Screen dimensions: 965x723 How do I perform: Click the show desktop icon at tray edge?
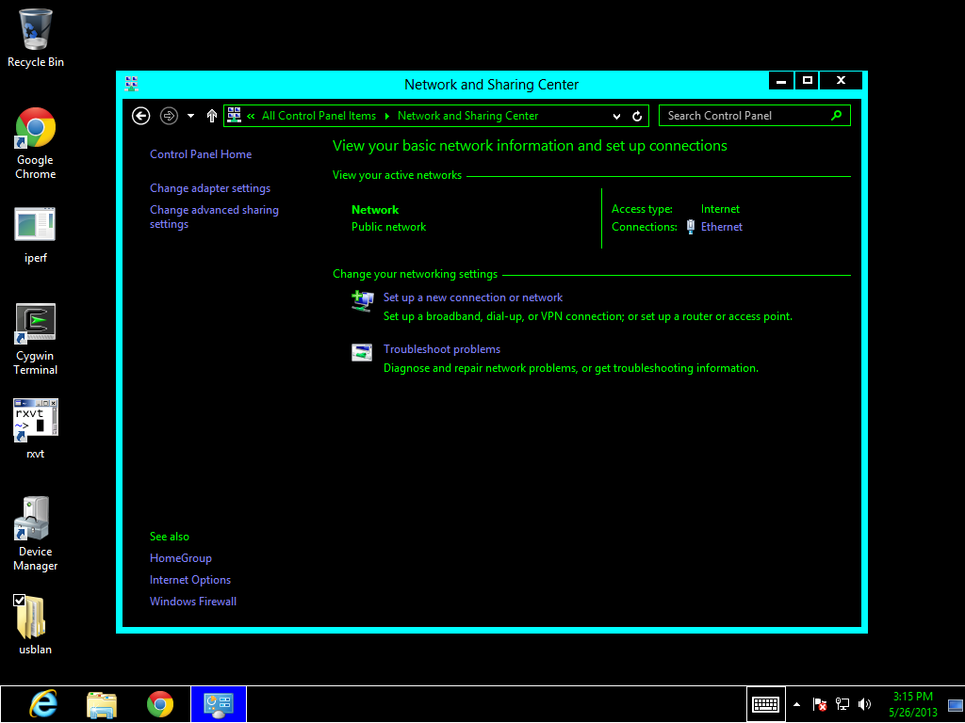point(956,705)
